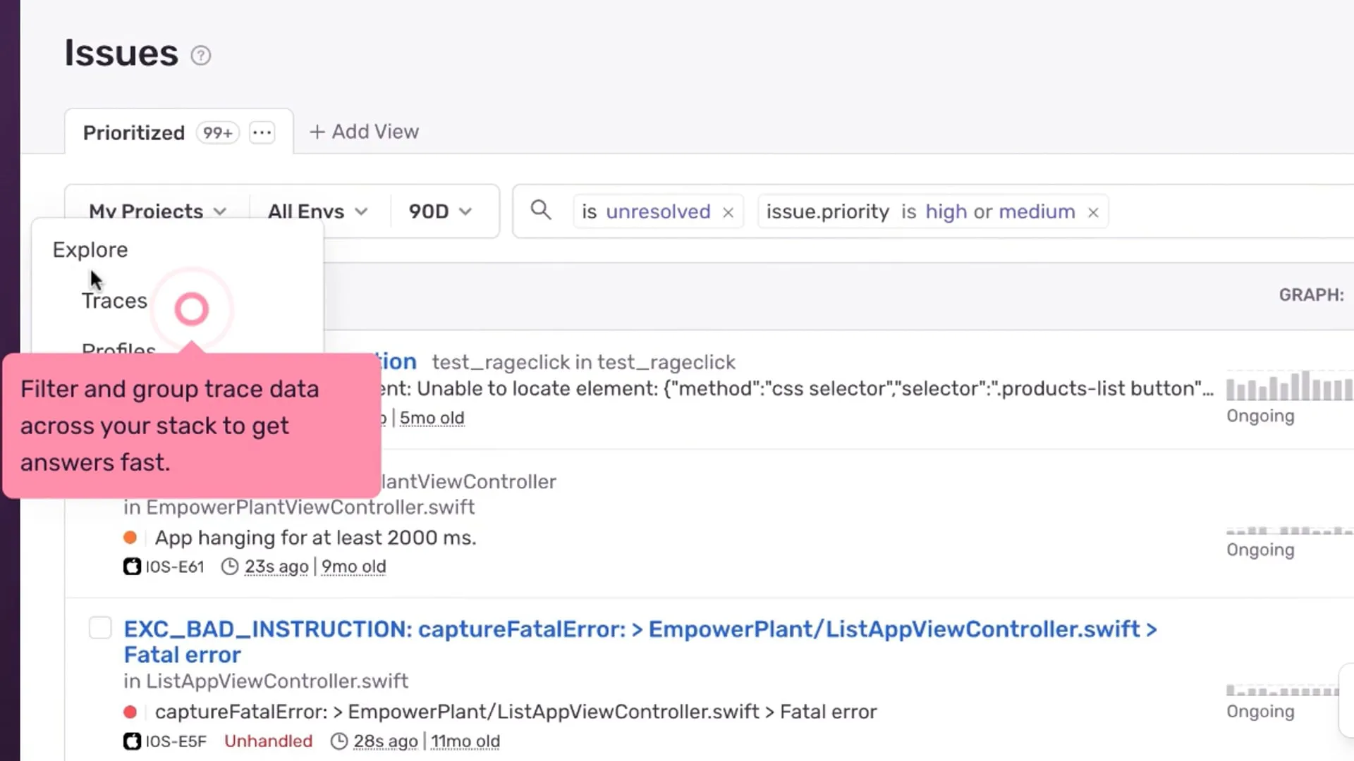The image size is (1354, 761).
Task: Click the pink pulsing tour hotspot circle
Action: click(191, 309)
